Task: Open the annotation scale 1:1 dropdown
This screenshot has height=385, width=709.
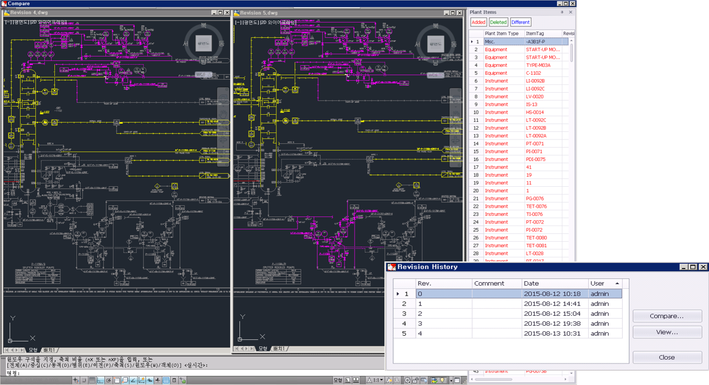Action: (x=381, y=380)
